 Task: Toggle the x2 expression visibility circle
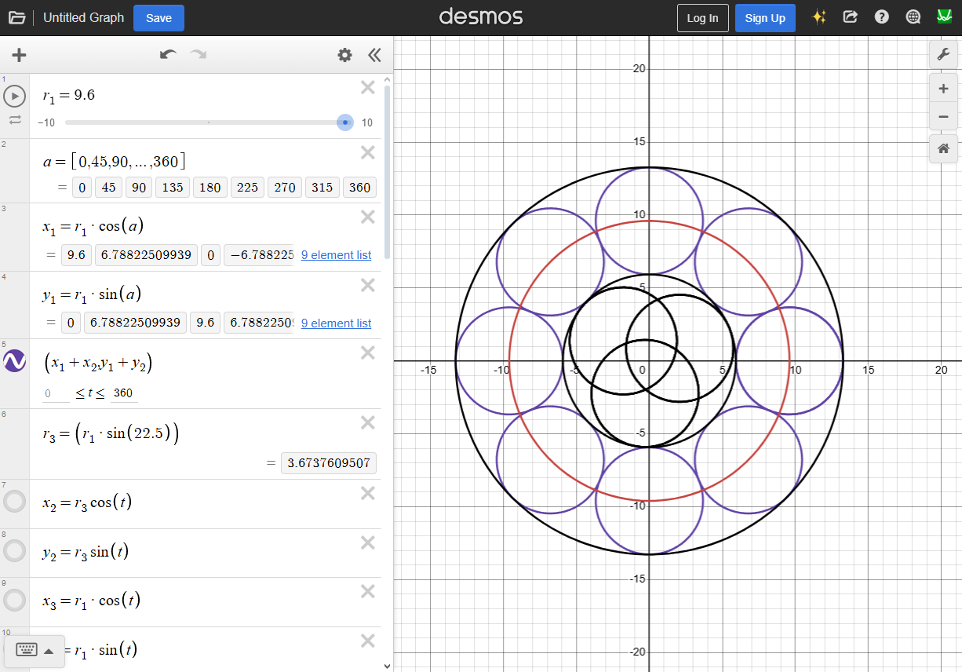pos(15,502)
